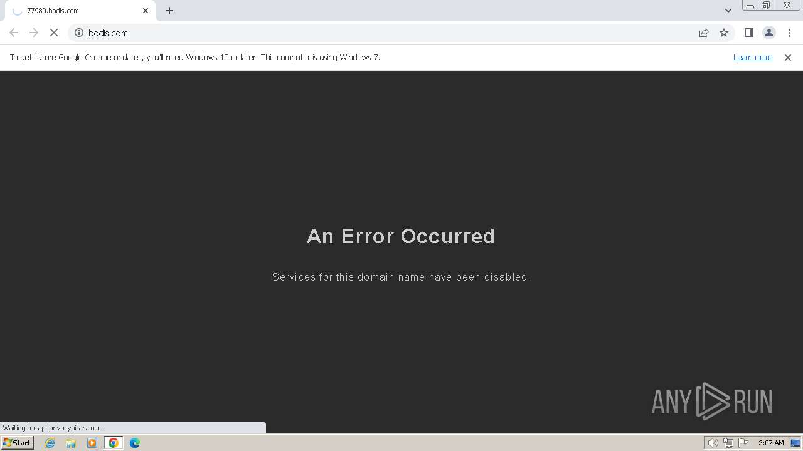Open the side panel
This screenshot has width=803, height=451.
pyautogui.click(x=748, y=33)
